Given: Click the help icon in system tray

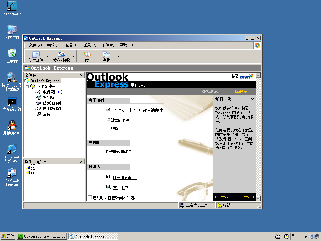Looking at the screenshot, I should point(287,237).
